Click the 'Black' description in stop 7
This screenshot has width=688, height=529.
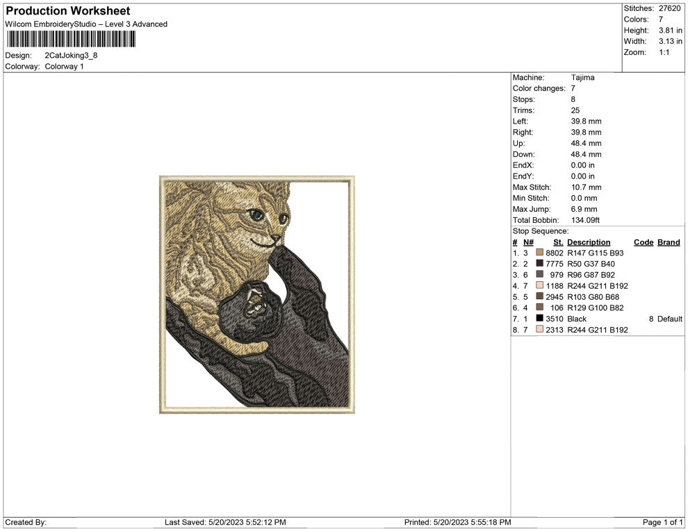coord(577,318)
